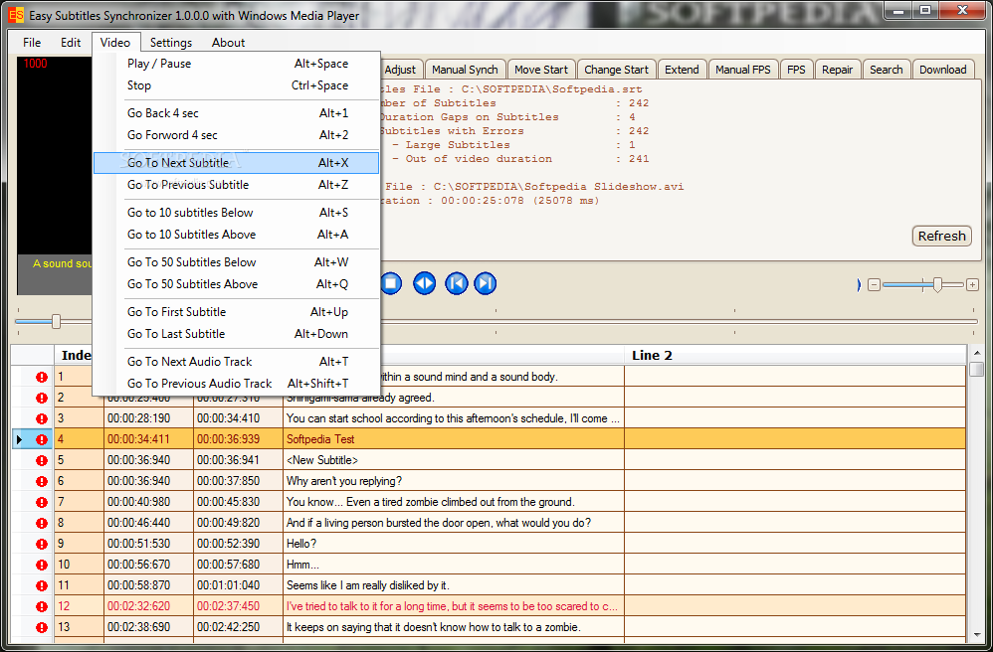Switch to the Manual FPS tab
This screenshot has width=993, height=652.
(743, 70)
